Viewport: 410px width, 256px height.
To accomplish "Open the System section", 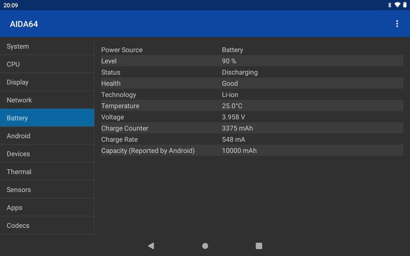I will (x=47, y=46).
